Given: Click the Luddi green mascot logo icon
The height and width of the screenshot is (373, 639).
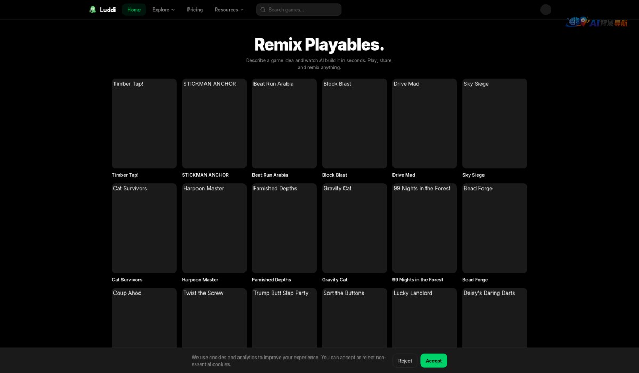Looking at the screenshot, I should pyautogui.click(x=93, y=10).
